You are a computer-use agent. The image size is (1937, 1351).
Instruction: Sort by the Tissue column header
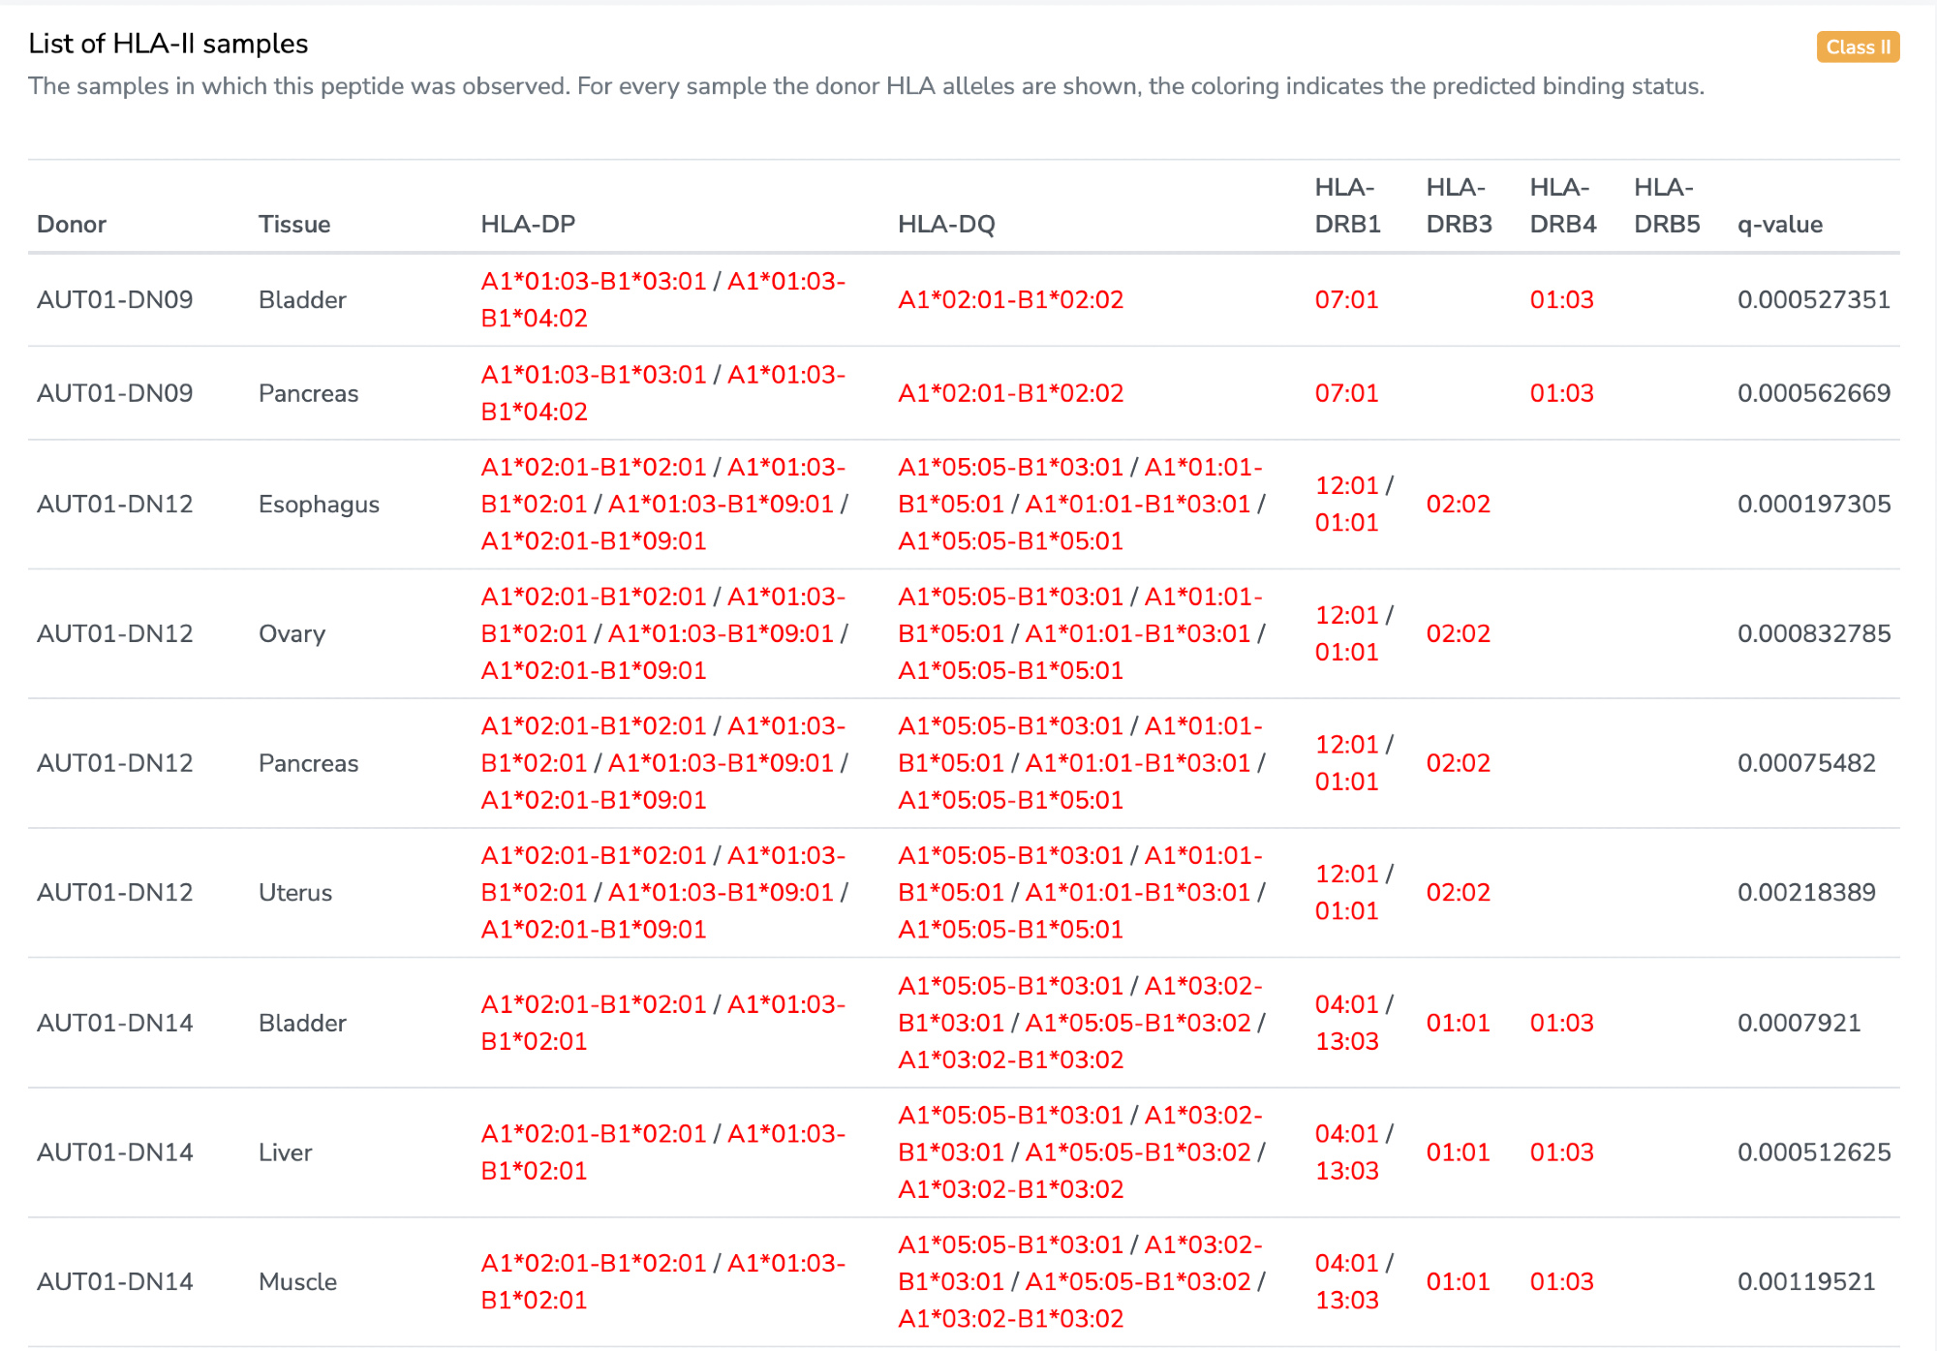click(294, 224)
